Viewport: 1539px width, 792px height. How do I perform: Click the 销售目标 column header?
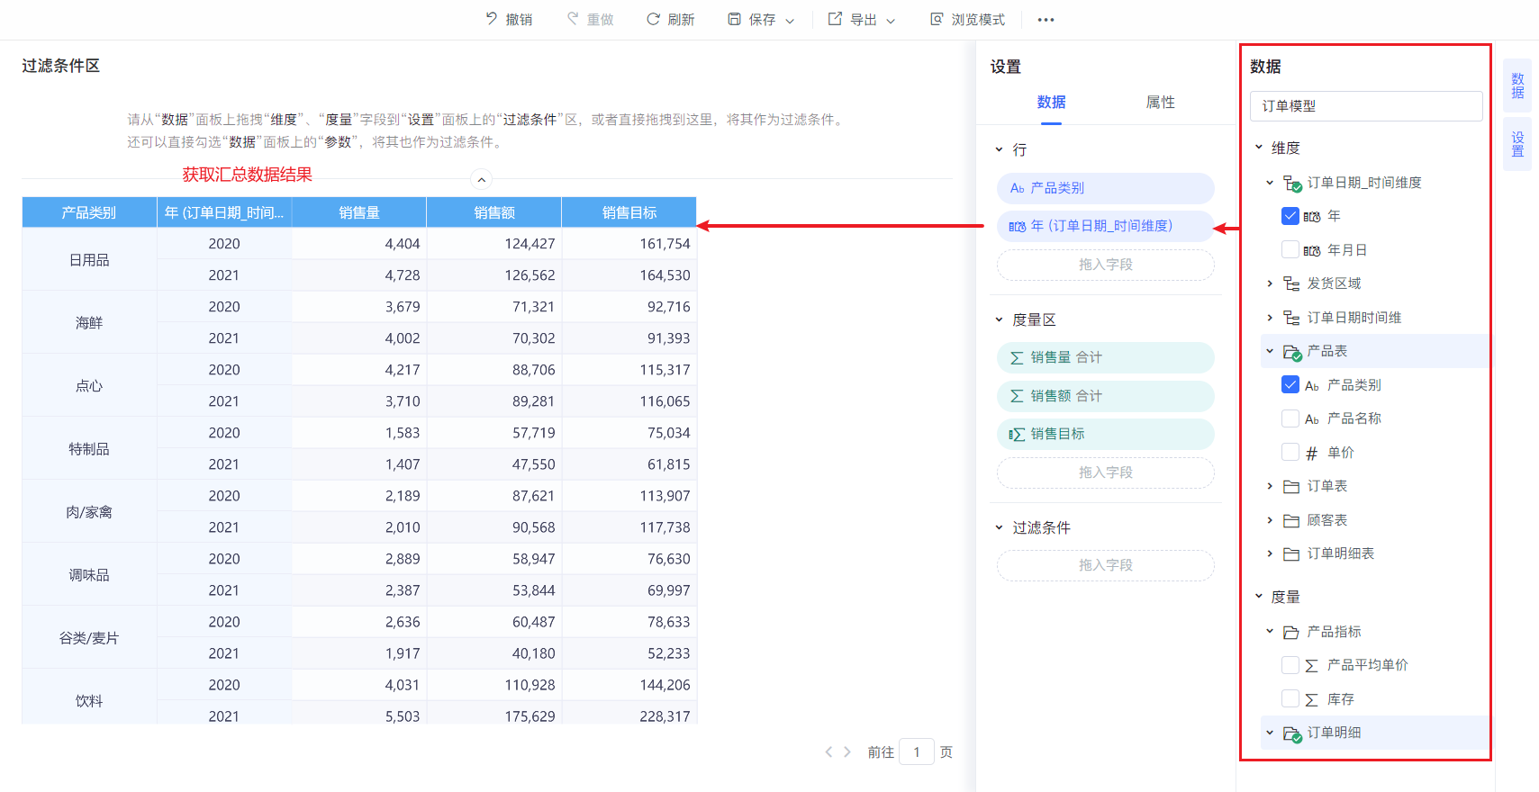tap(629, 212)
